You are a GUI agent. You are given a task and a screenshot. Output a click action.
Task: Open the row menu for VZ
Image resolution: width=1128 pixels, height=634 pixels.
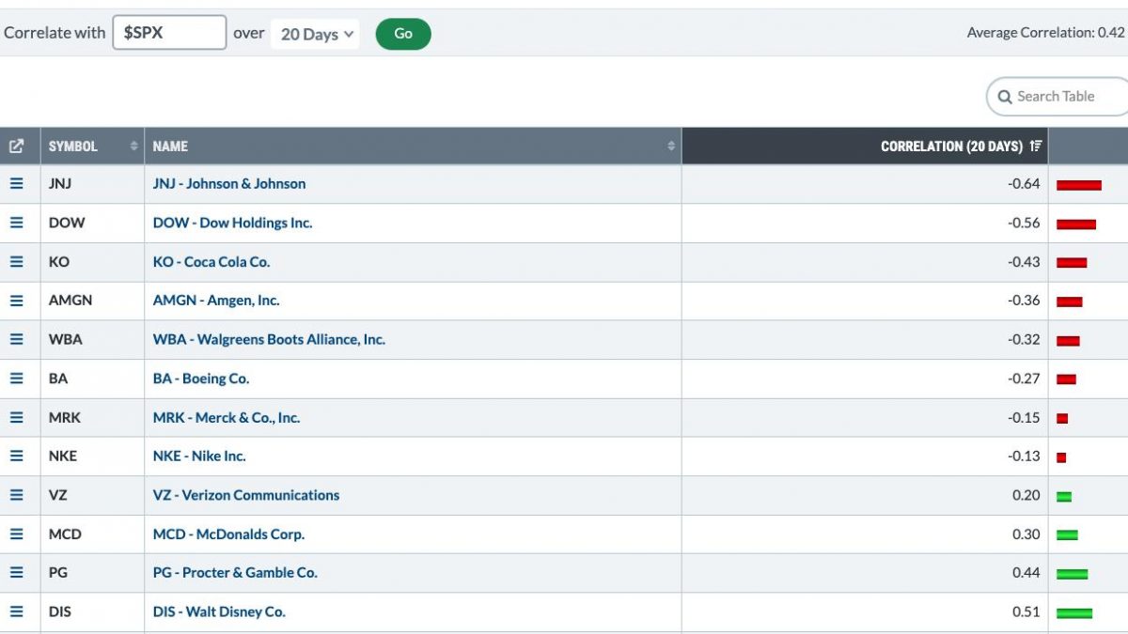pos(17,495)
